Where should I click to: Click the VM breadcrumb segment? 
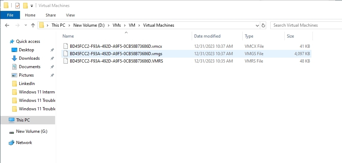[132, 25]
